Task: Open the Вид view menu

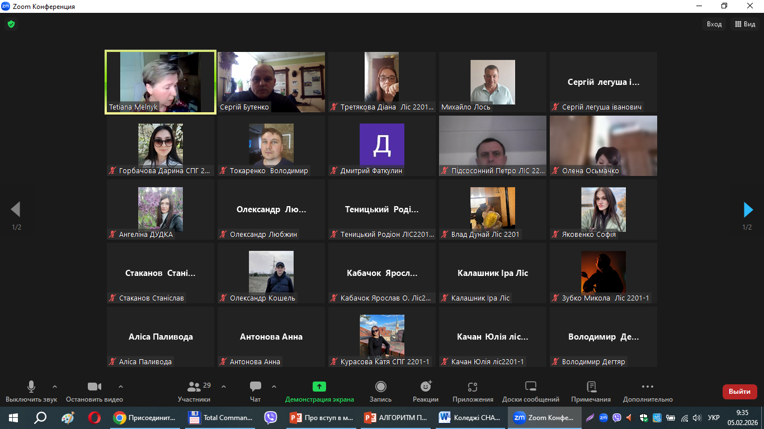Action: (x=745, y=24)
